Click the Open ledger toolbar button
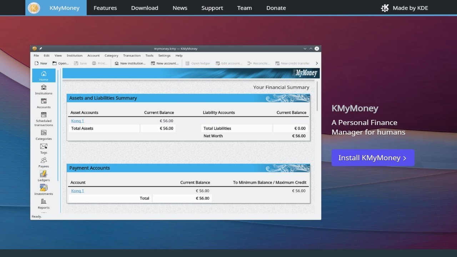Image resolution: width=457 pixels, height=257 pixels. (198, 63)
